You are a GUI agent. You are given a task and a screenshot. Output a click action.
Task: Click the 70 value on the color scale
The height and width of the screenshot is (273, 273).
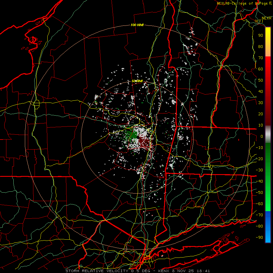pos(261,58)
